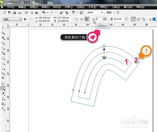Add contour preset with plus button
Viewport: 157px width, 132px height.
(25, 19)
